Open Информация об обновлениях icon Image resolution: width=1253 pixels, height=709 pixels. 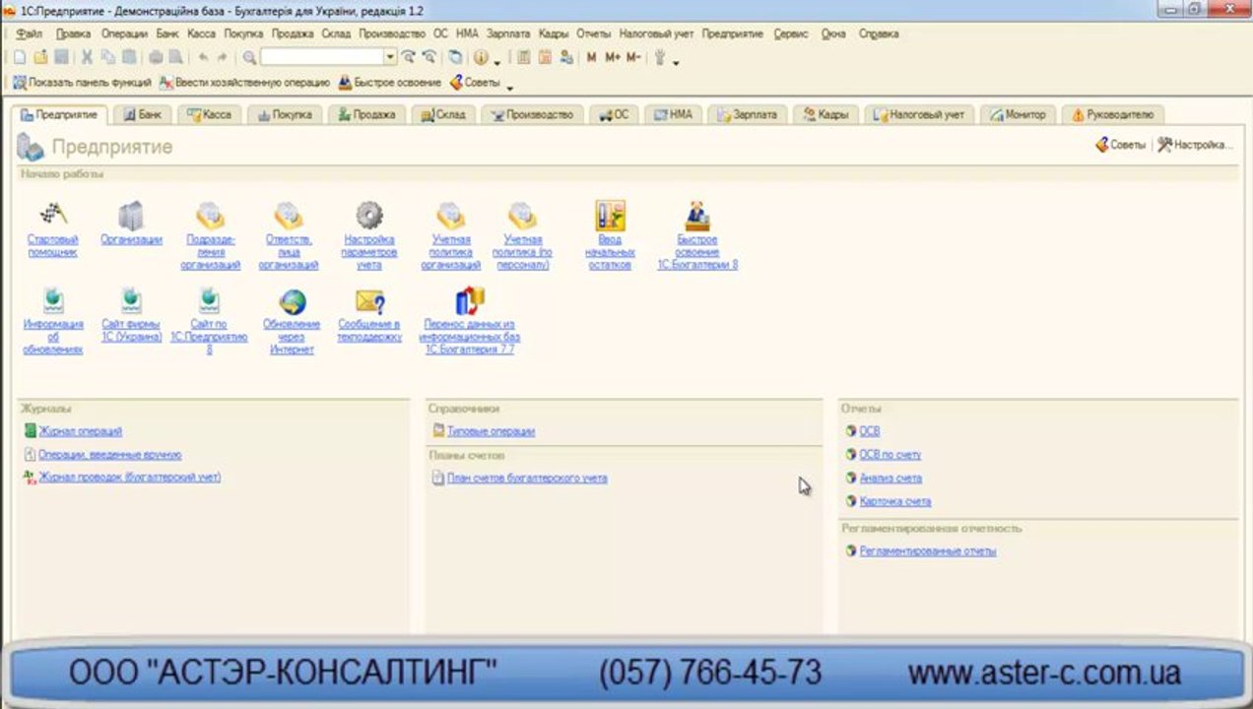click(52, 300)
